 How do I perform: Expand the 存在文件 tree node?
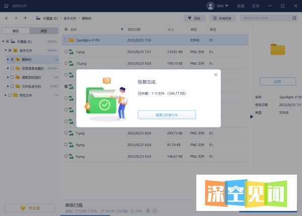click(x=6, y=95)
